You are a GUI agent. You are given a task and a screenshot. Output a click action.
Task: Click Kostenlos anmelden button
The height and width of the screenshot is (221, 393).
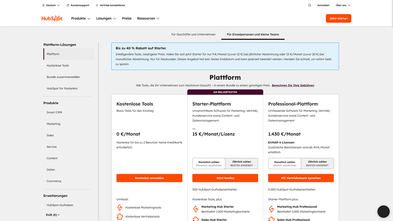pos(150,178)
